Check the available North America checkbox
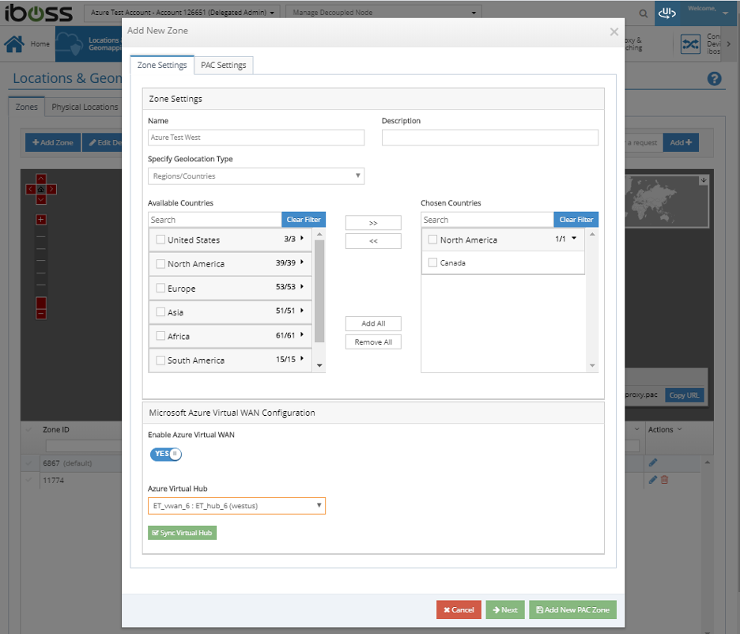 pyautogui.click(x=160, y=264)
